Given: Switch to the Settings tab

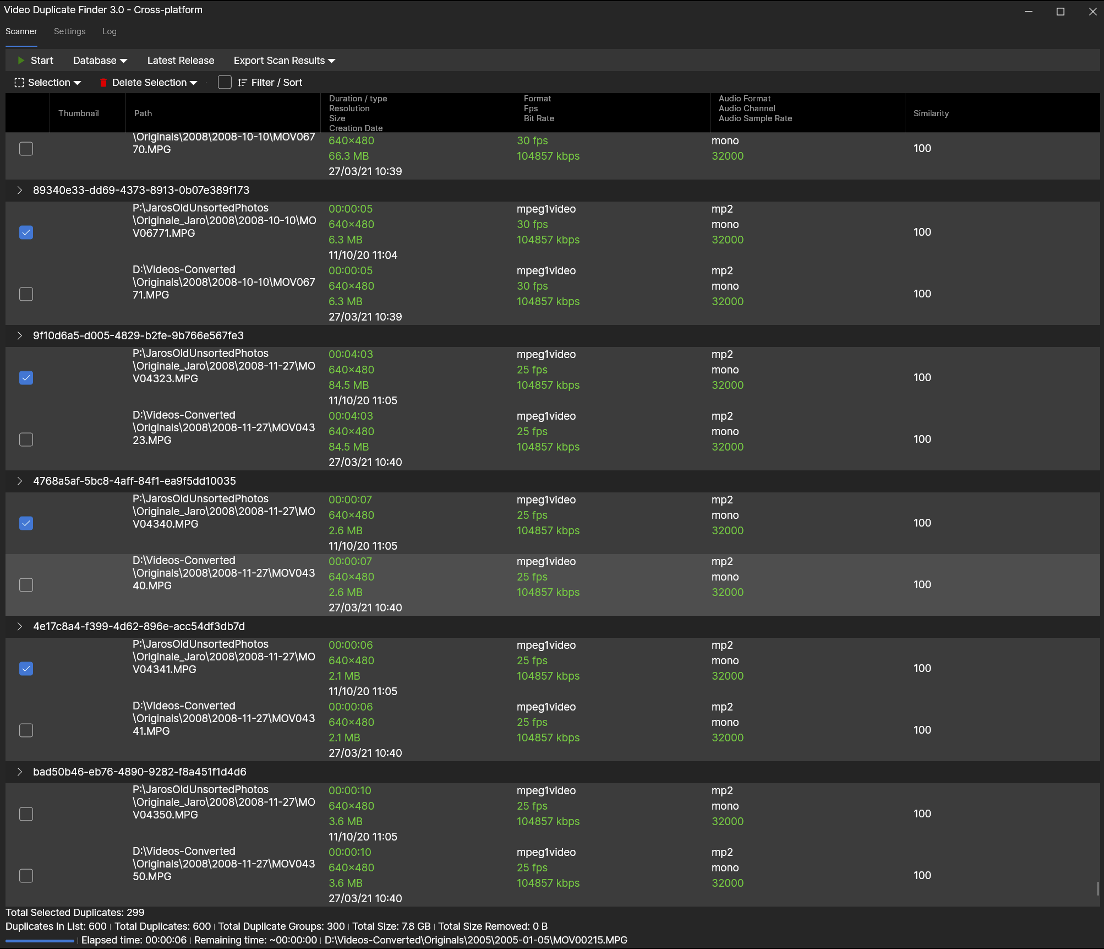Looking at the screenshot, I should [69, 31].
